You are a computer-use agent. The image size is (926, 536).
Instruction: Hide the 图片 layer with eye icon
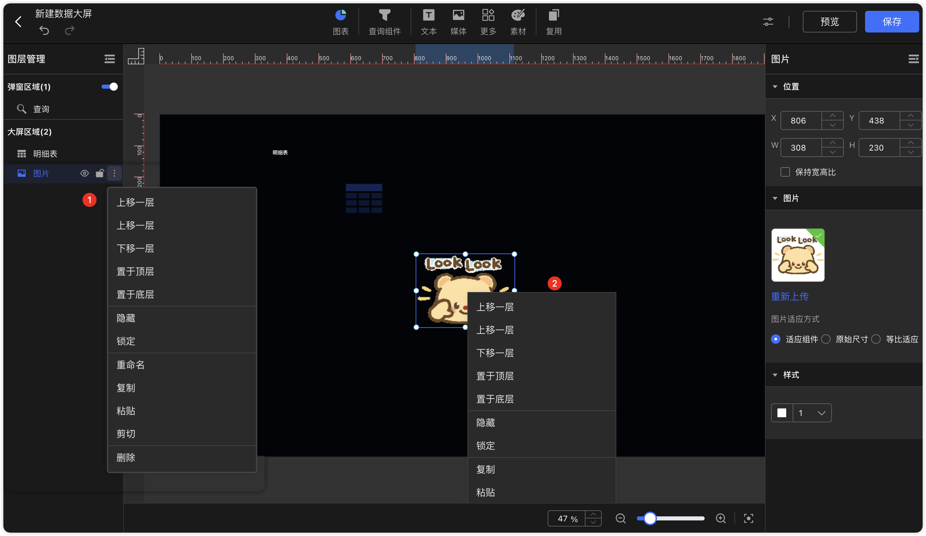pos(85,173)
